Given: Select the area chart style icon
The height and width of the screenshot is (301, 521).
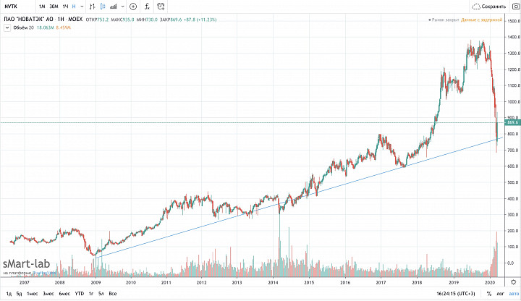Looking at the screenshot, I should (114, 7).
